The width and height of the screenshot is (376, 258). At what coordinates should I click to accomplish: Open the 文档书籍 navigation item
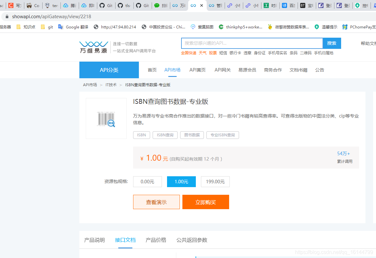click(299, 70)
